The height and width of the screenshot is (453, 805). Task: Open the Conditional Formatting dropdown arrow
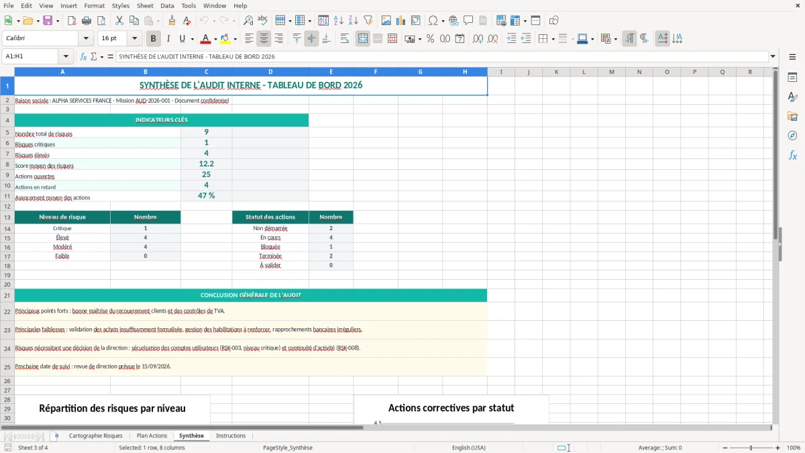click(616, 39)
